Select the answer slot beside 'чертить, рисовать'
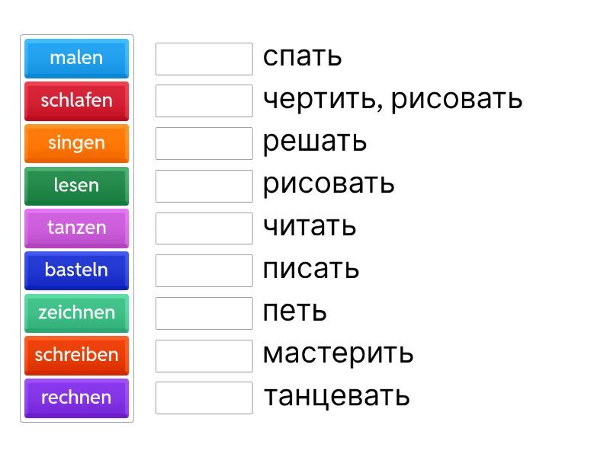Image resolution: width=610 pixels, height=457 pixels. coord(204,101)
